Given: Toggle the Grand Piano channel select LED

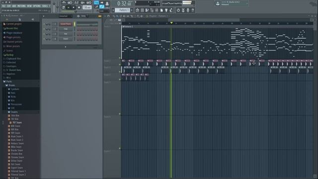Looking at the screenshot, I should point(75,24).
